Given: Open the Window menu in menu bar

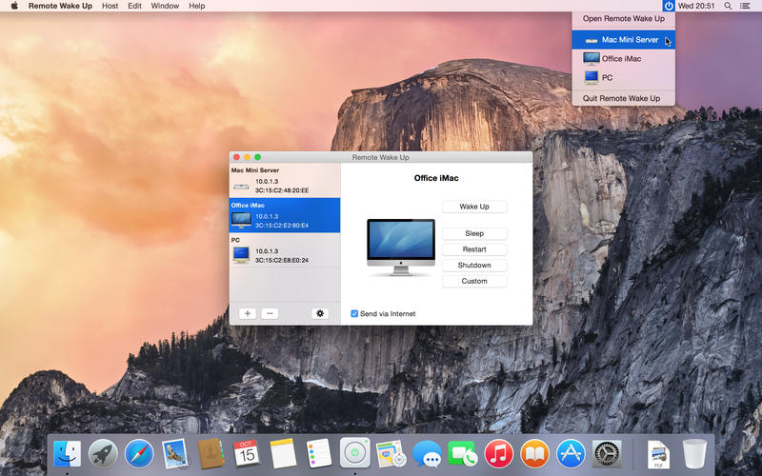Looking at the screenshot, I should coord(165,6).
